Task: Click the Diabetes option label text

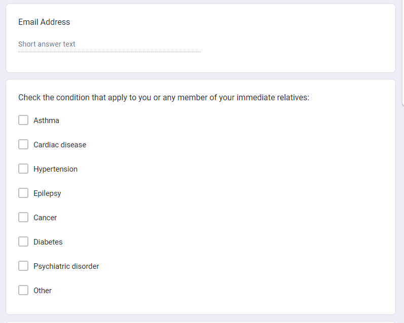Action: (48, 242)
